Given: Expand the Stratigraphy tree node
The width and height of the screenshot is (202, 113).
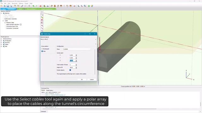Looking at the screenshot, I should pos(1,41).
